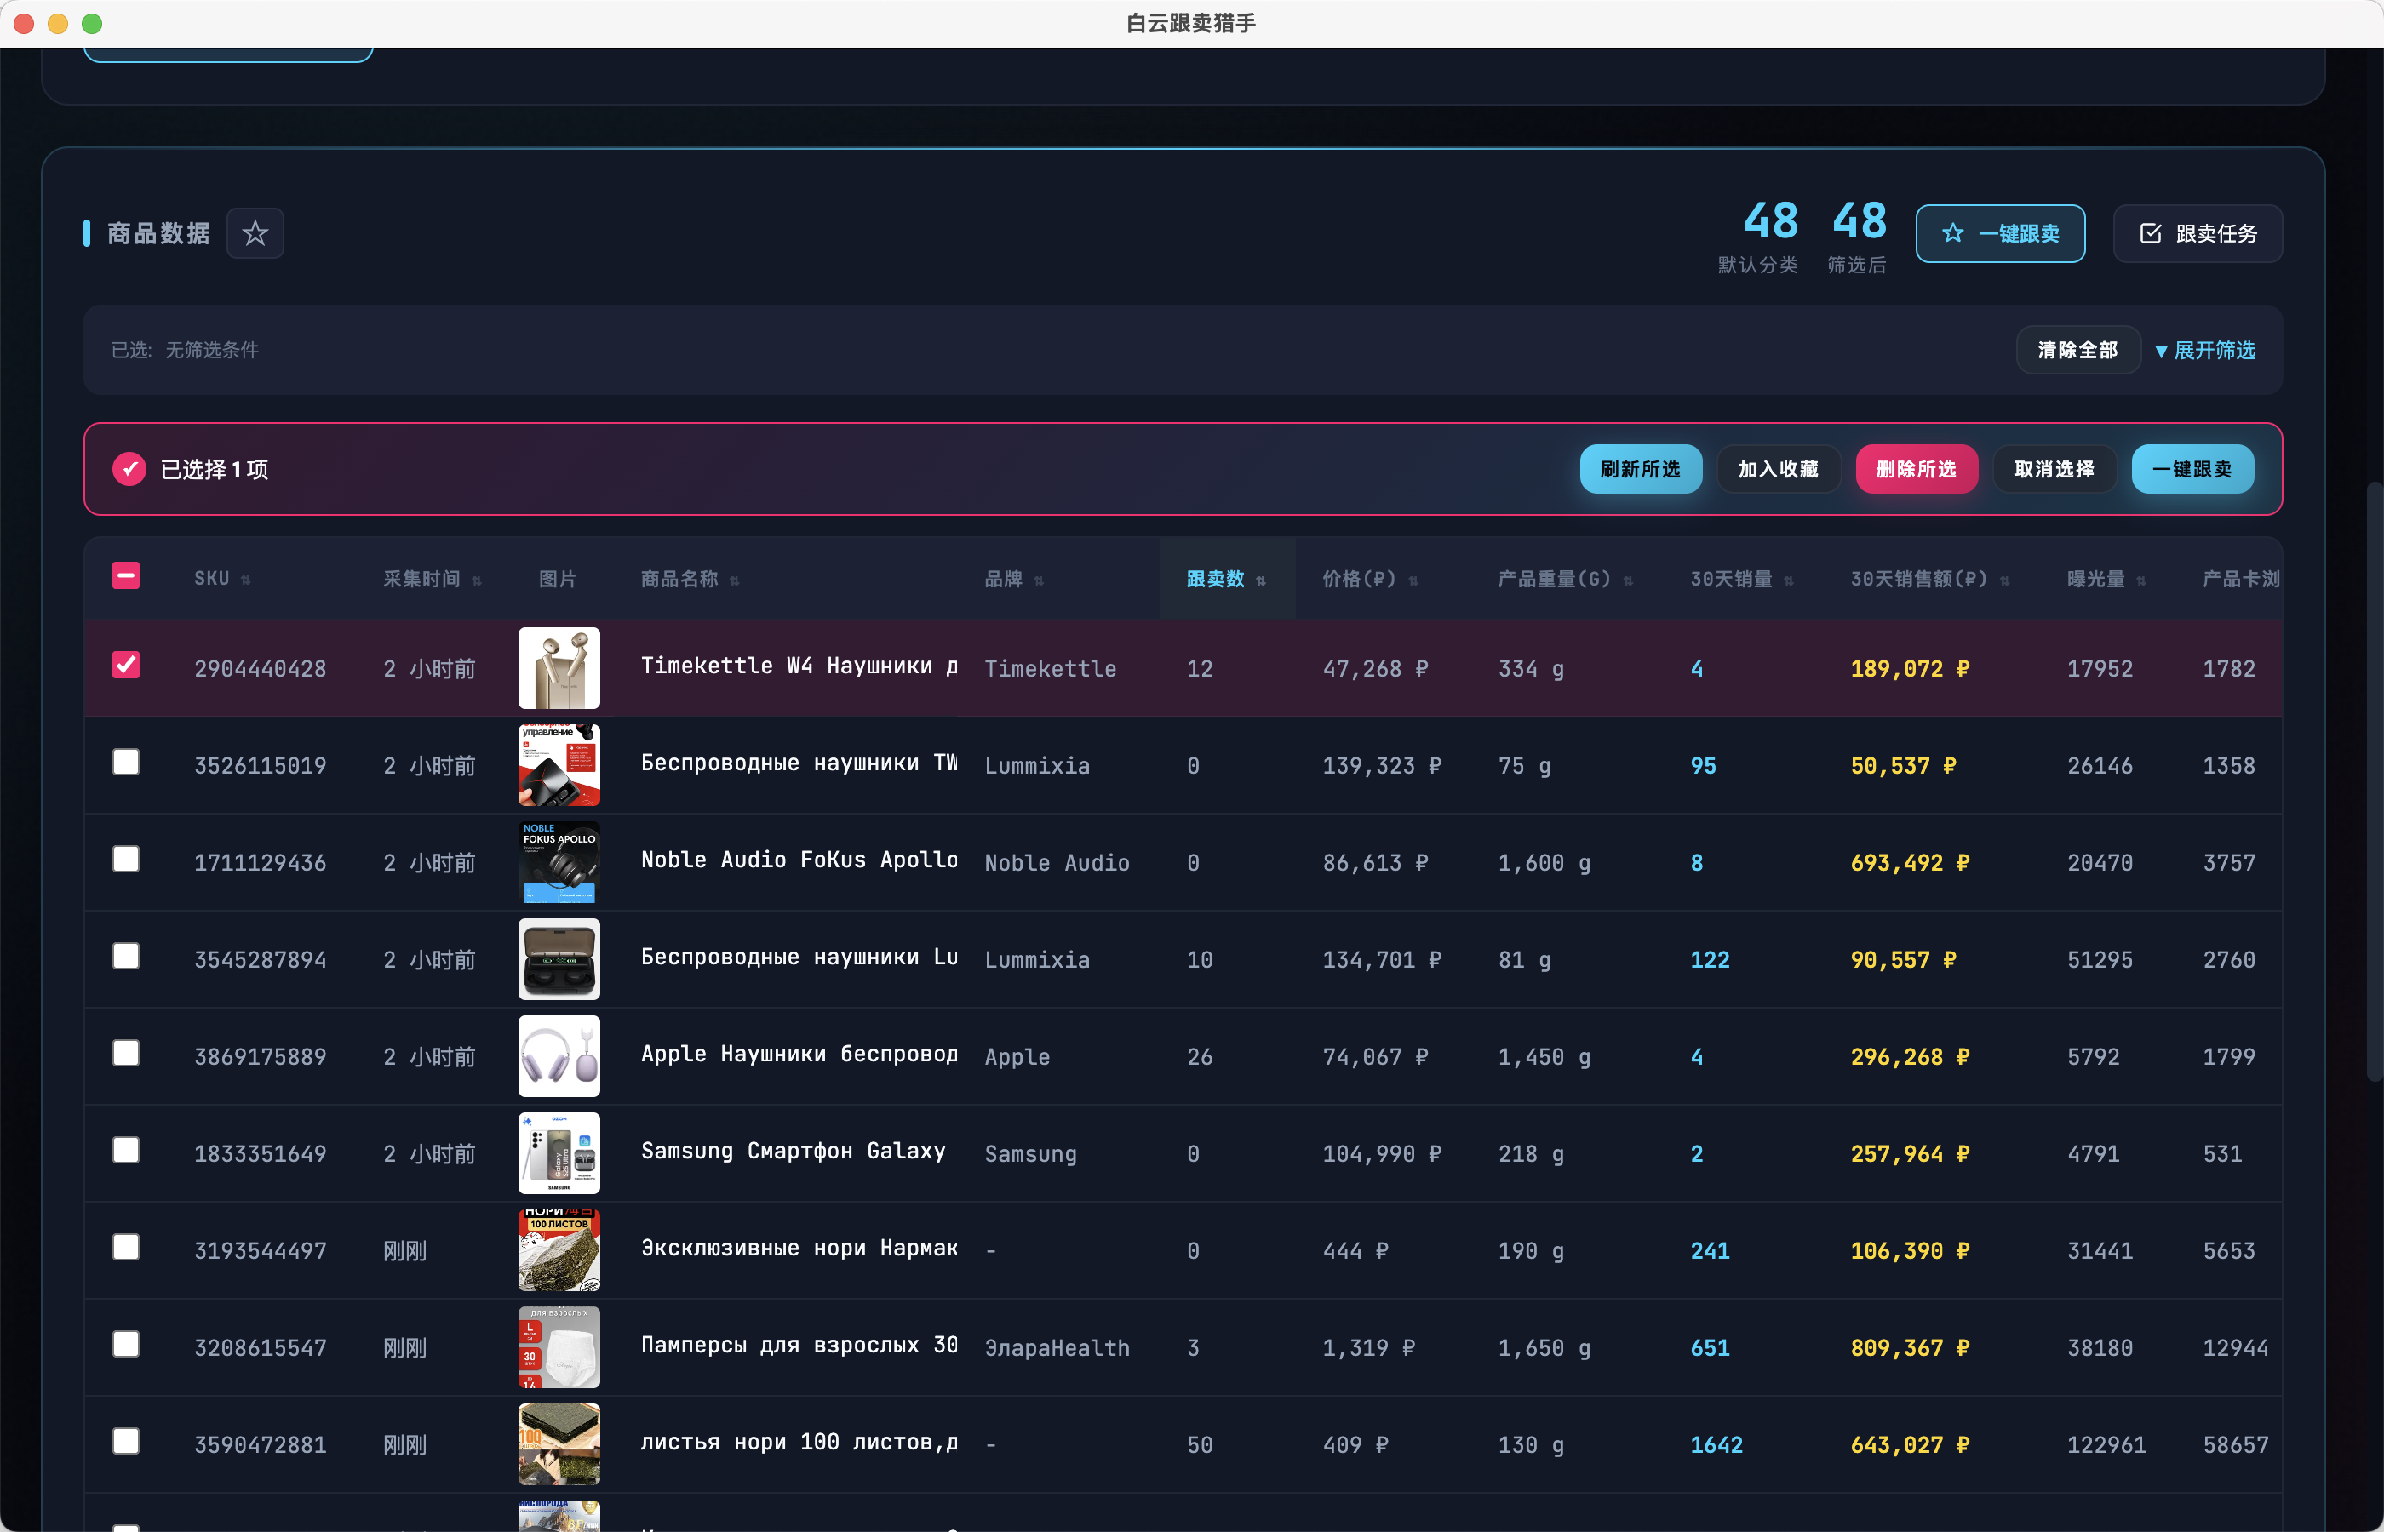Uncheck the Timekettle W4 row checkbox

pos(126,665)
